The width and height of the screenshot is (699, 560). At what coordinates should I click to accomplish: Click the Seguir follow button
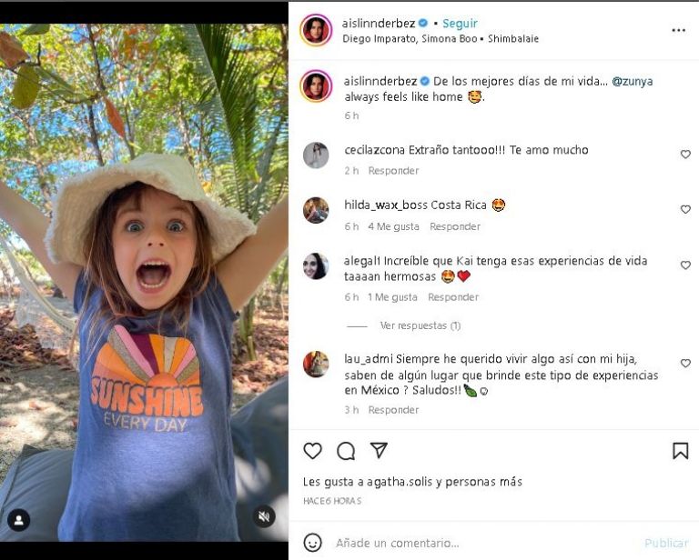460,24
